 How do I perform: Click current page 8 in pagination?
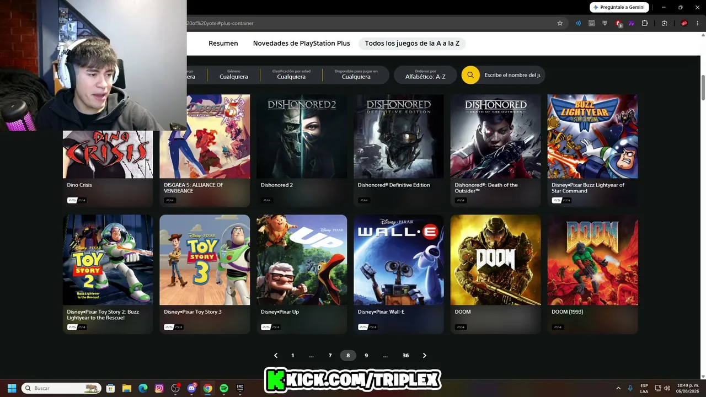348,356
